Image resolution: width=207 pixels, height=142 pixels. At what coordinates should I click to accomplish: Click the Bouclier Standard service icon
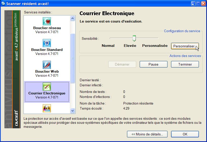(x=47, y=43)
